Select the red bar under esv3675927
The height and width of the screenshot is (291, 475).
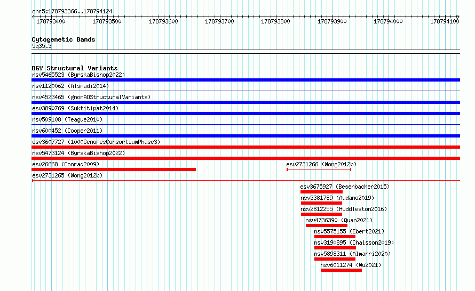(x=321, y=192)
